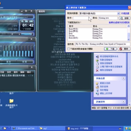Viewport: 131px width, 131px height.
Task: Click the 音樂窗 button below the time
Action: pos(27,29)
